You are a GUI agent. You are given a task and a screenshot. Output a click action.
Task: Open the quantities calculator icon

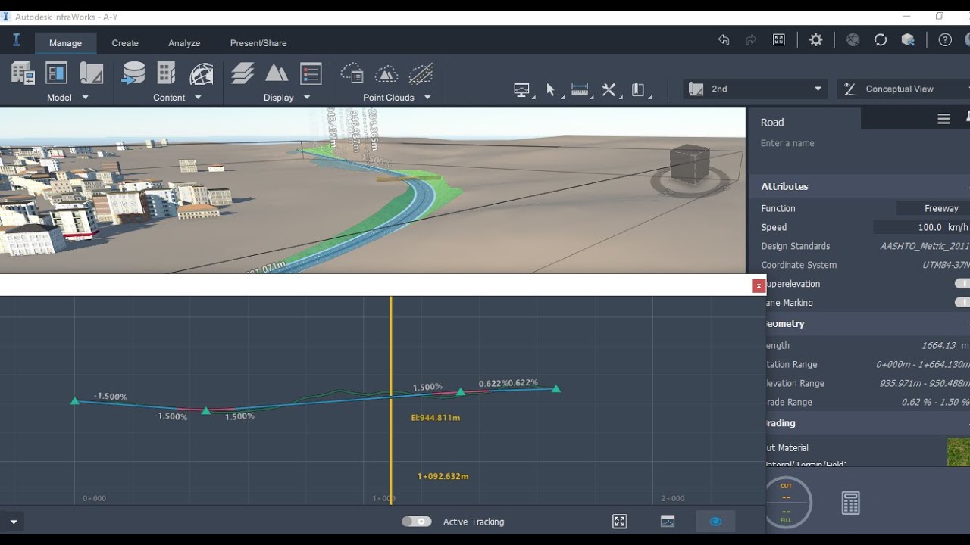[x=850, y=503]
